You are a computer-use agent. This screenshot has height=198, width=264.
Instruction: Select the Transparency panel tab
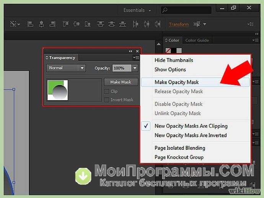61,58
